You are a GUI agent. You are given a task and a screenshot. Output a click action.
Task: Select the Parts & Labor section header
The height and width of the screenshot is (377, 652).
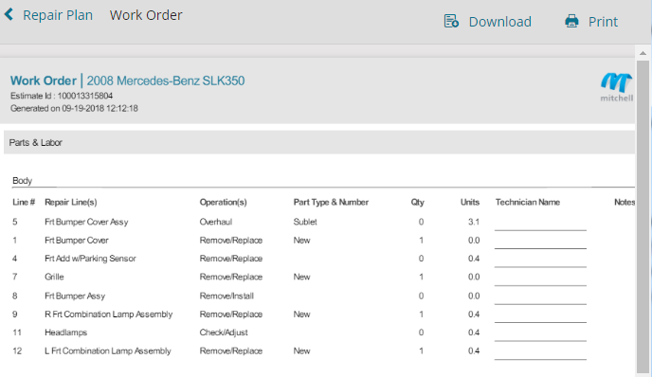[319, 143]
